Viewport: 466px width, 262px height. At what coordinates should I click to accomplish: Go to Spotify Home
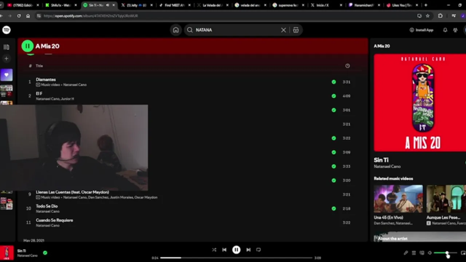(x=176, y=30)
